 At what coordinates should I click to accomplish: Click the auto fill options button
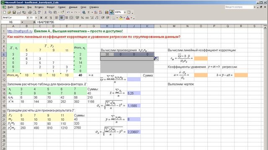pos(156,59)
